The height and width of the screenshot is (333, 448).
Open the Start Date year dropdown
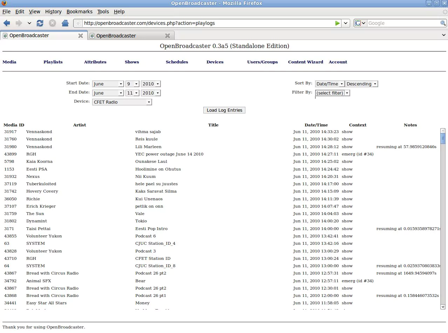(151, 84)
